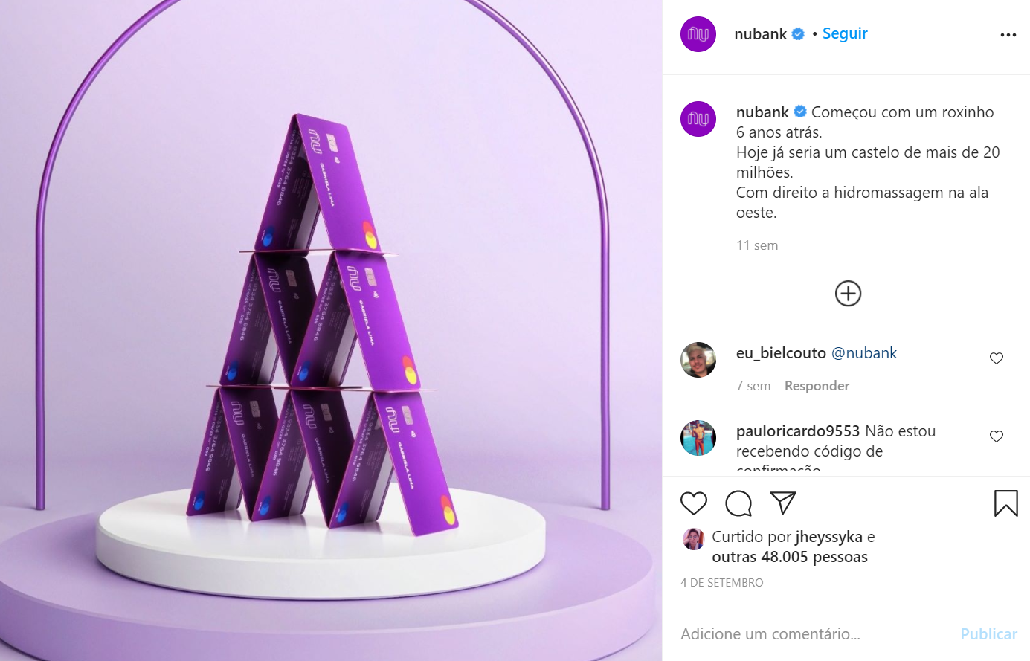Follow nubank with the Seguir link
The height and width of the screenshot is (661, 1030).
(x=845, y=33)
